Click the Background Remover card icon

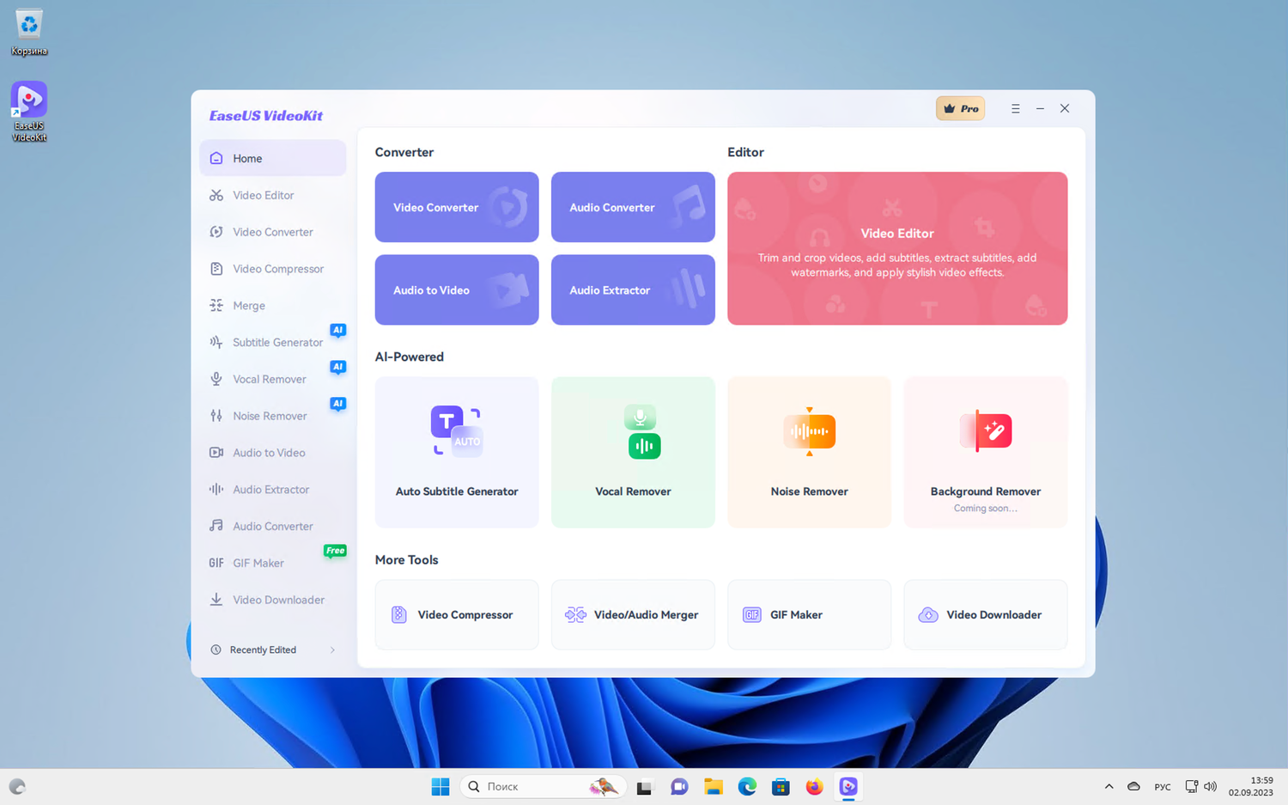tap(986, 430)
